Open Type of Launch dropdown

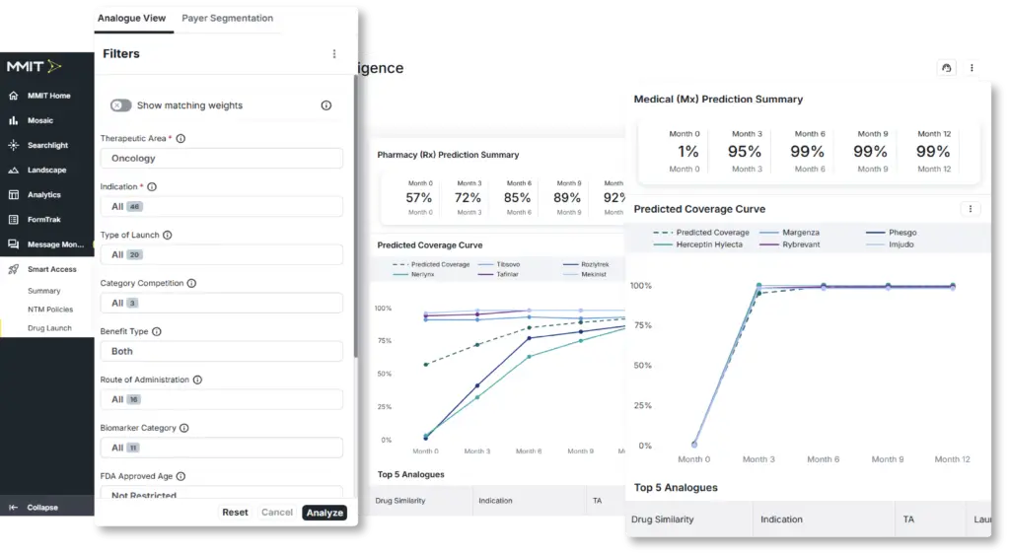point(222,255)
